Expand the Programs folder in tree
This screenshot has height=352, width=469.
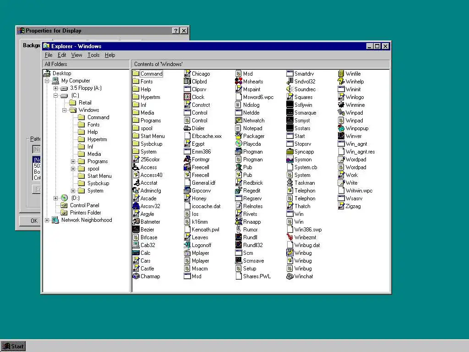point(73,162)
